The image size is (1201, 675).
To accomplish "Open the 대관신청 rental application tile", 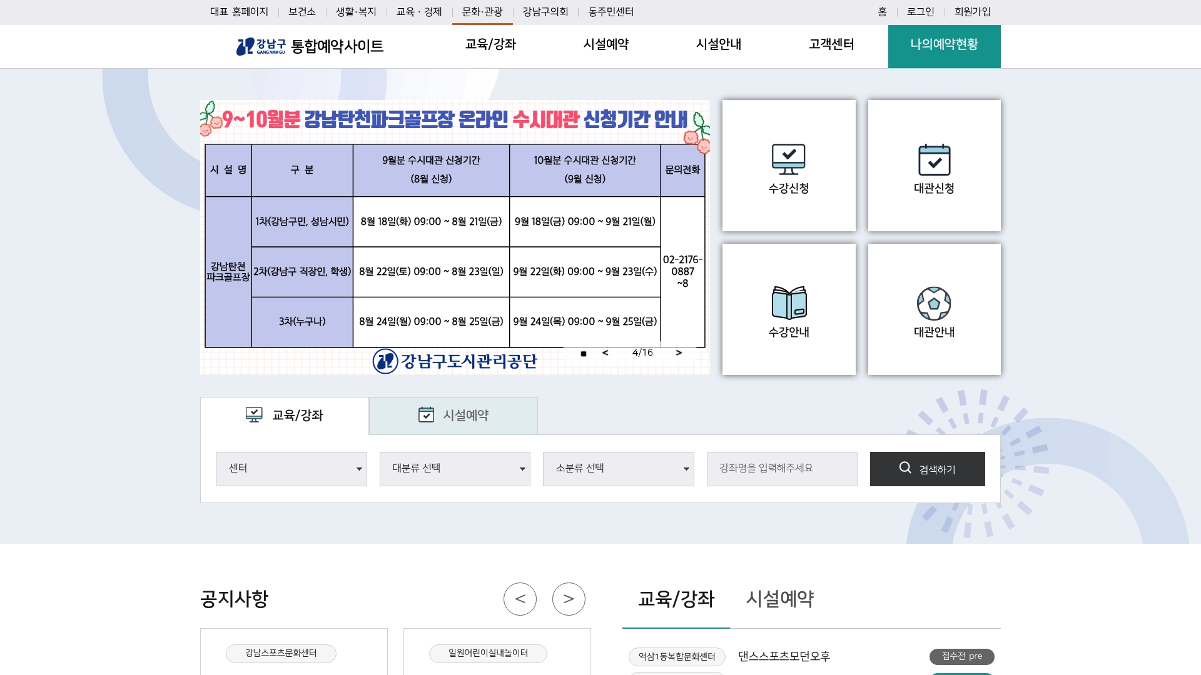I will 934,166.
